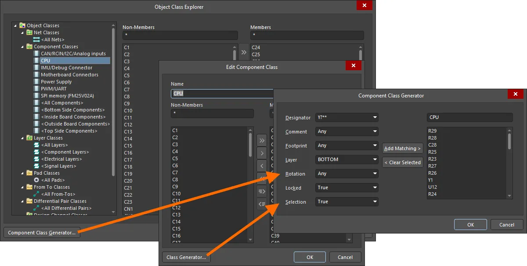Click single right-arrow add button in Edit Component Class
Screen dimensions: 527x266
(262, 153)
